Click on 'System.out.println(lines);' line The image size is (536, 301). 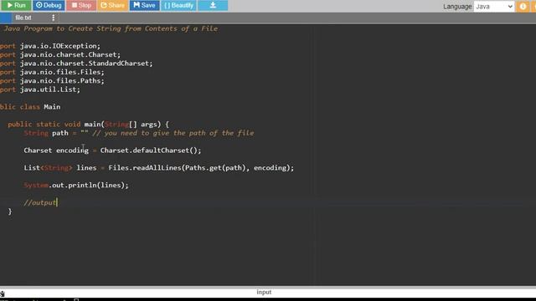(x=76, y=186)
